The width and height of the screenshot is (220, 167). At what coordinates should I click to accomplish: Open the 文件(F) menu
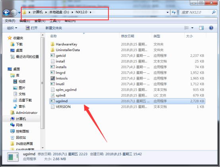point(10,21)
